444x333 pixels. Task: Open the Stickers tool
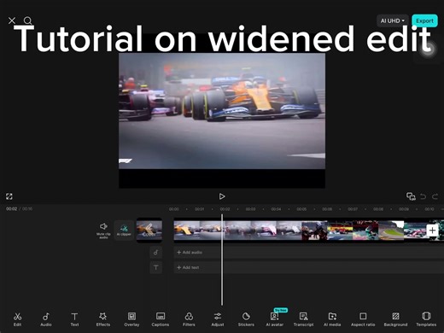point(246,319)
